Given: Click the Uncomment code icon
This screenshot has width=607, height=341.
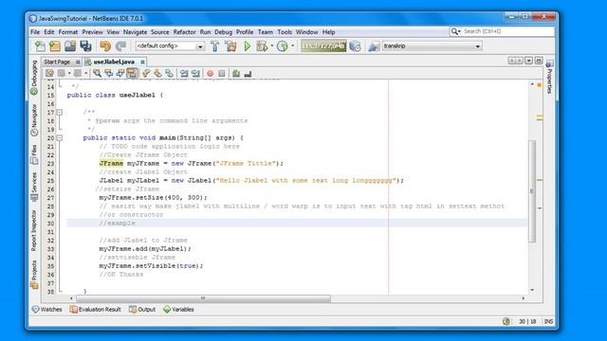Looking at the screenshot, I should pyautogui.click(x=248, y=73).
